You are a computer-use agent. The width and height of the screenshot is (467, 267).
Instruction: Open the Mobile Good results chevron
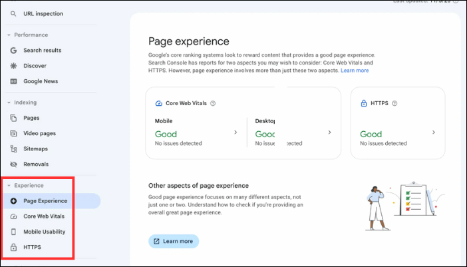point(235,133)
